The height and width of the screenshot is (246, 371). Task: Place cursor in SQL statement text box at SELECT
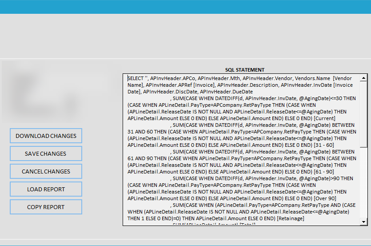[x=136, y=78]
